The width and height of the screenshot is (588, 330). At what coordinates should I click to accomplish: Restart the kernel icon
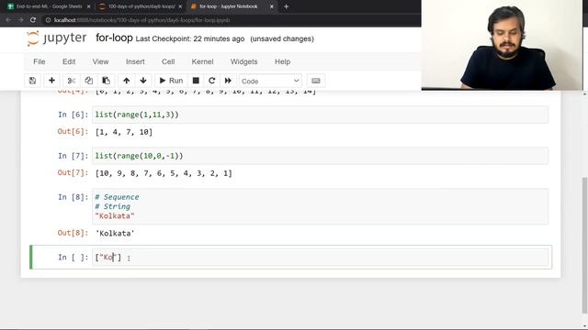point(212,81)
